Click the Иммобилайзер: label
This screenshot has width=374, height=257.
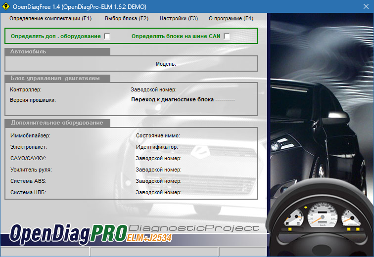point(30,135)
